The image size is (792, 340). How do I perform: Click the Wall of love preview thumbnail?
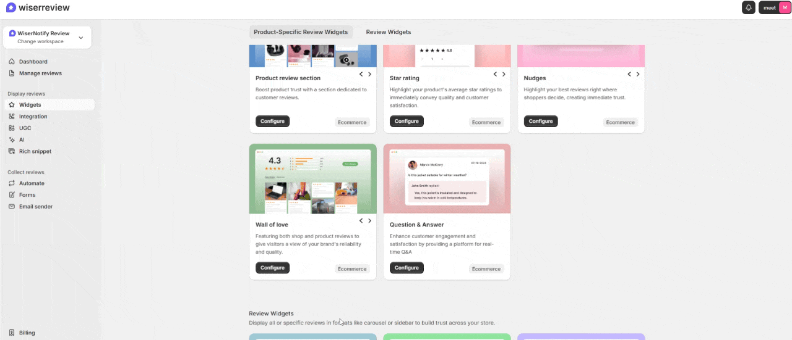312,179
